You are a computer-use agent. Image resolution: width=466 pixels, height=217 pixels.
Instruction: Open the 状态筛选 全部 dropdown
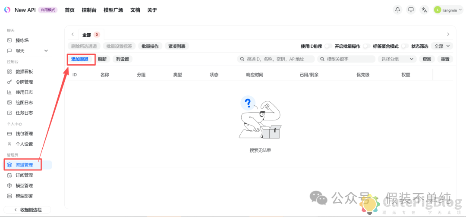pyautogui.click(x=442, y=46)
